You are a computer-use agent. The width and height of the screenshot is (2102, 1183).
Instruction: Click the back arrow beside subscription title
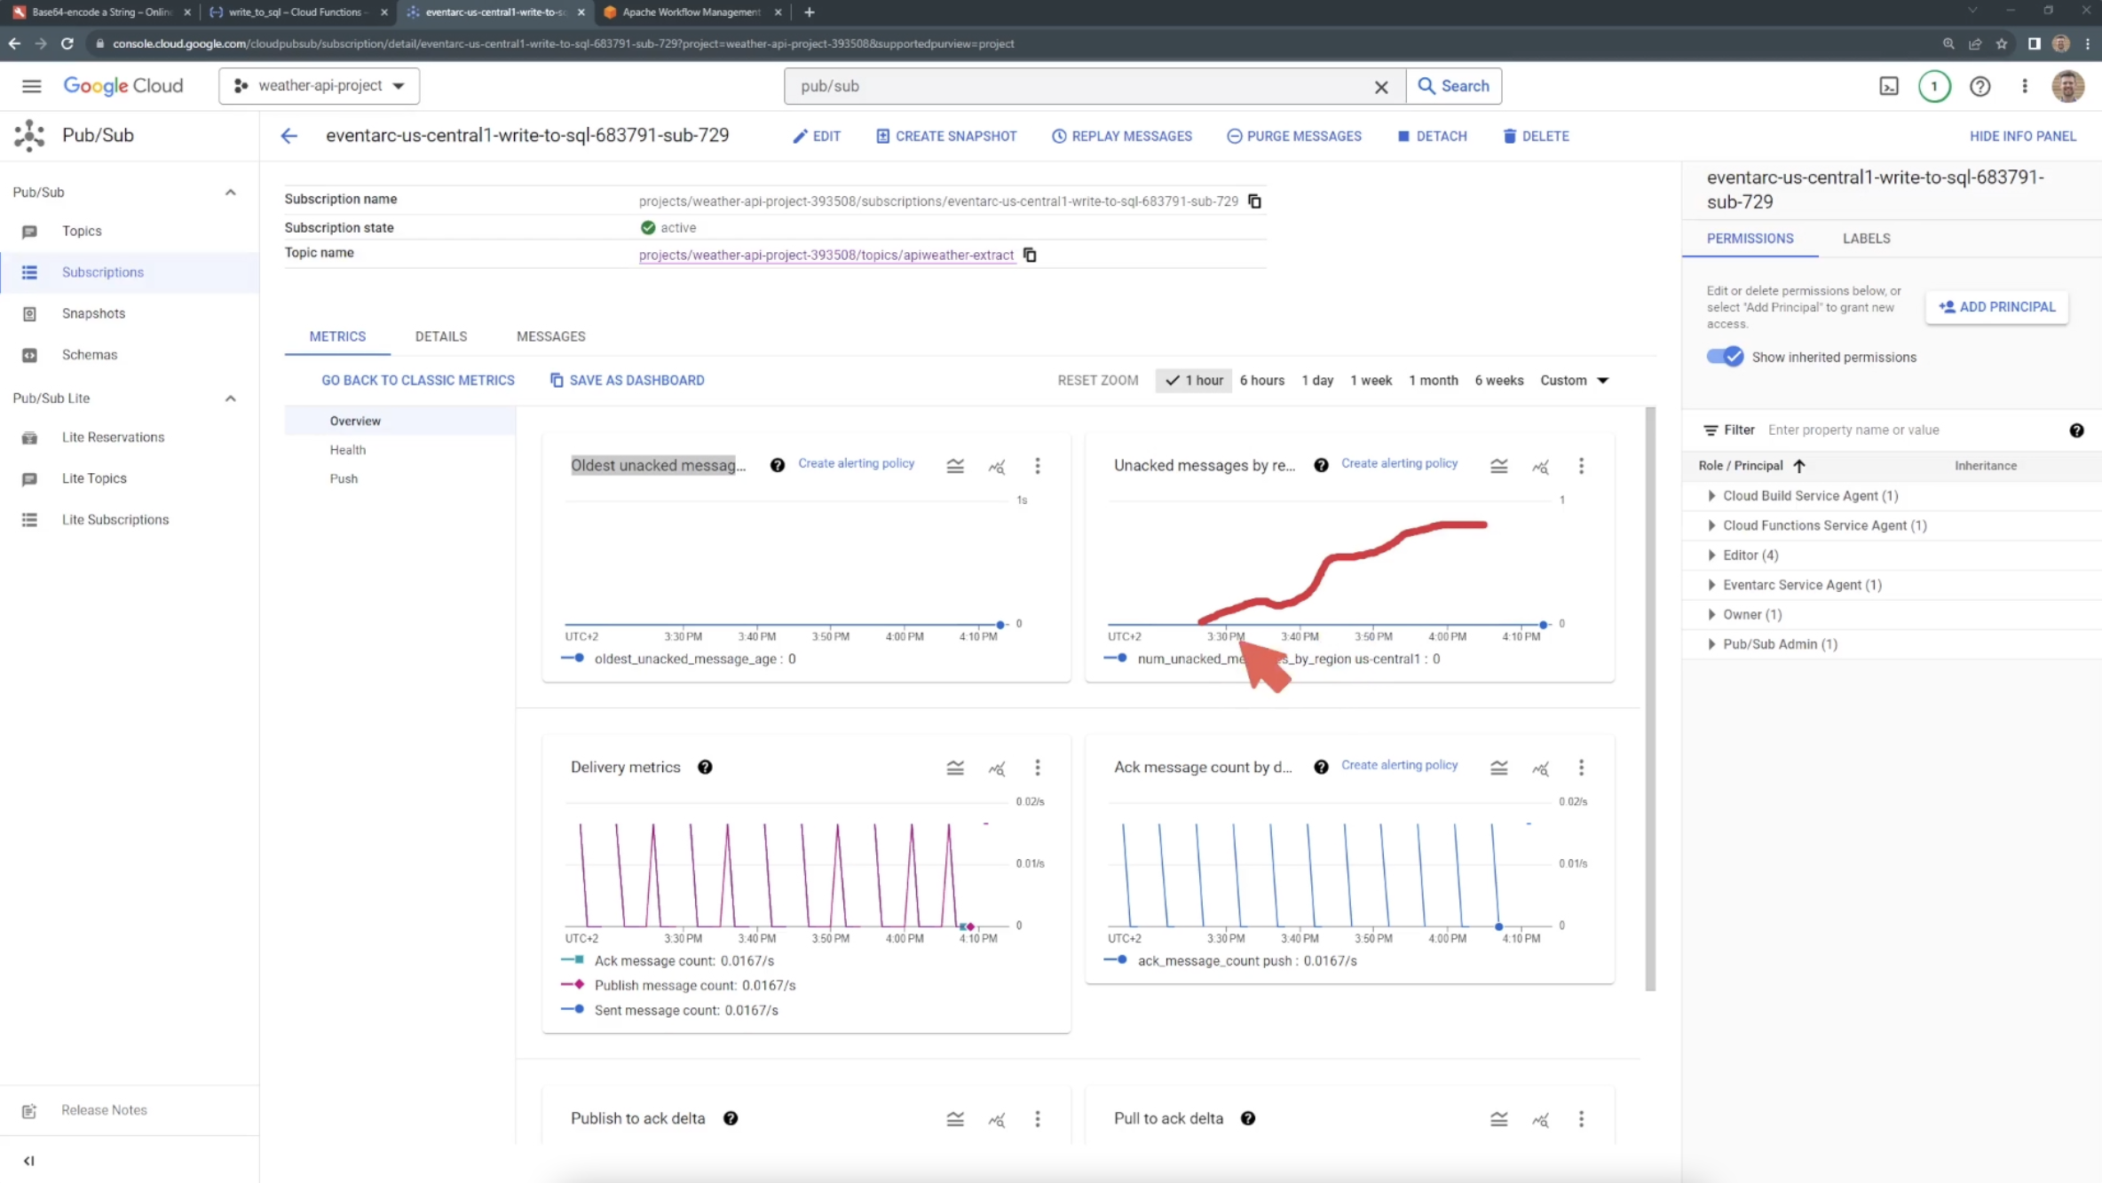point(288,136)
